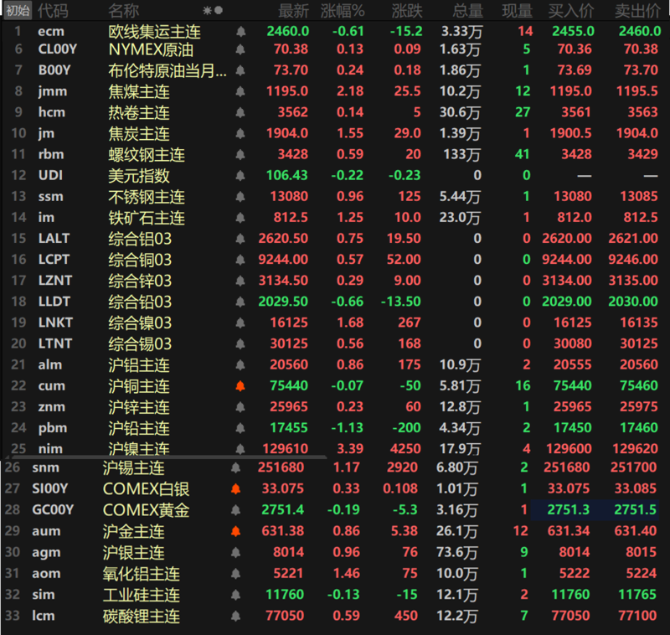Toggle alert bell for 布伦特原油当月
Screen dimensions: 670x635
[240, 70]
